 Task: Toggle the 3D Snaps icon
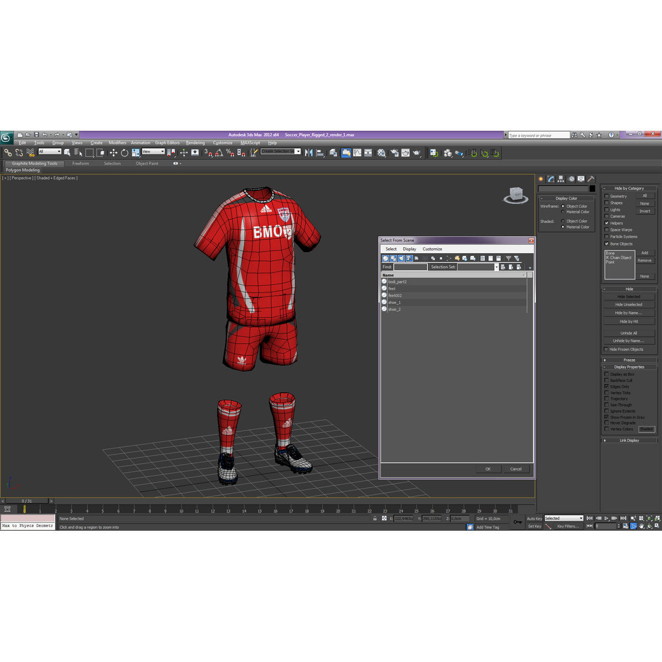(x=208, y=153)
